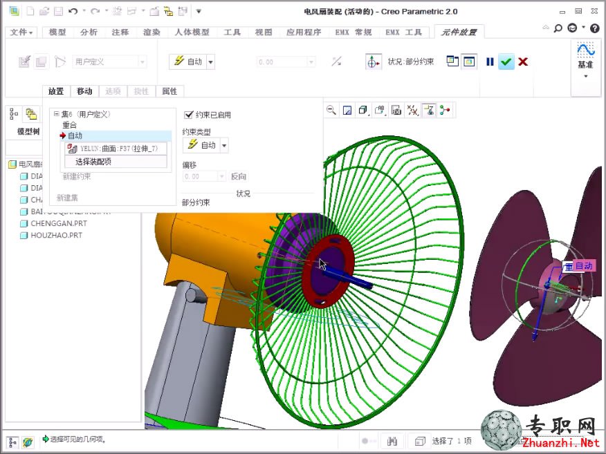This screenshot has height=454, width=606.
Task: Click the layer tree icon next to model tree
Action: point(31,114)
